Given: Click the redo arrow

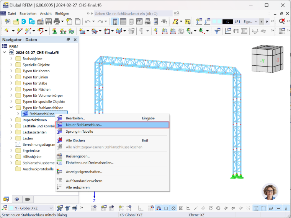Looking at the screenshot, I should [100, 22].
